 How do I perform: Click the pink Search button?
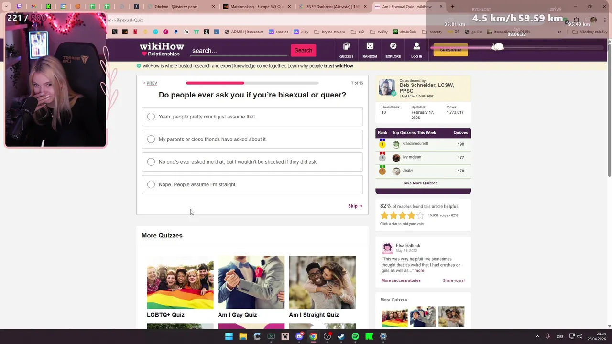click(x=303, y=50)
